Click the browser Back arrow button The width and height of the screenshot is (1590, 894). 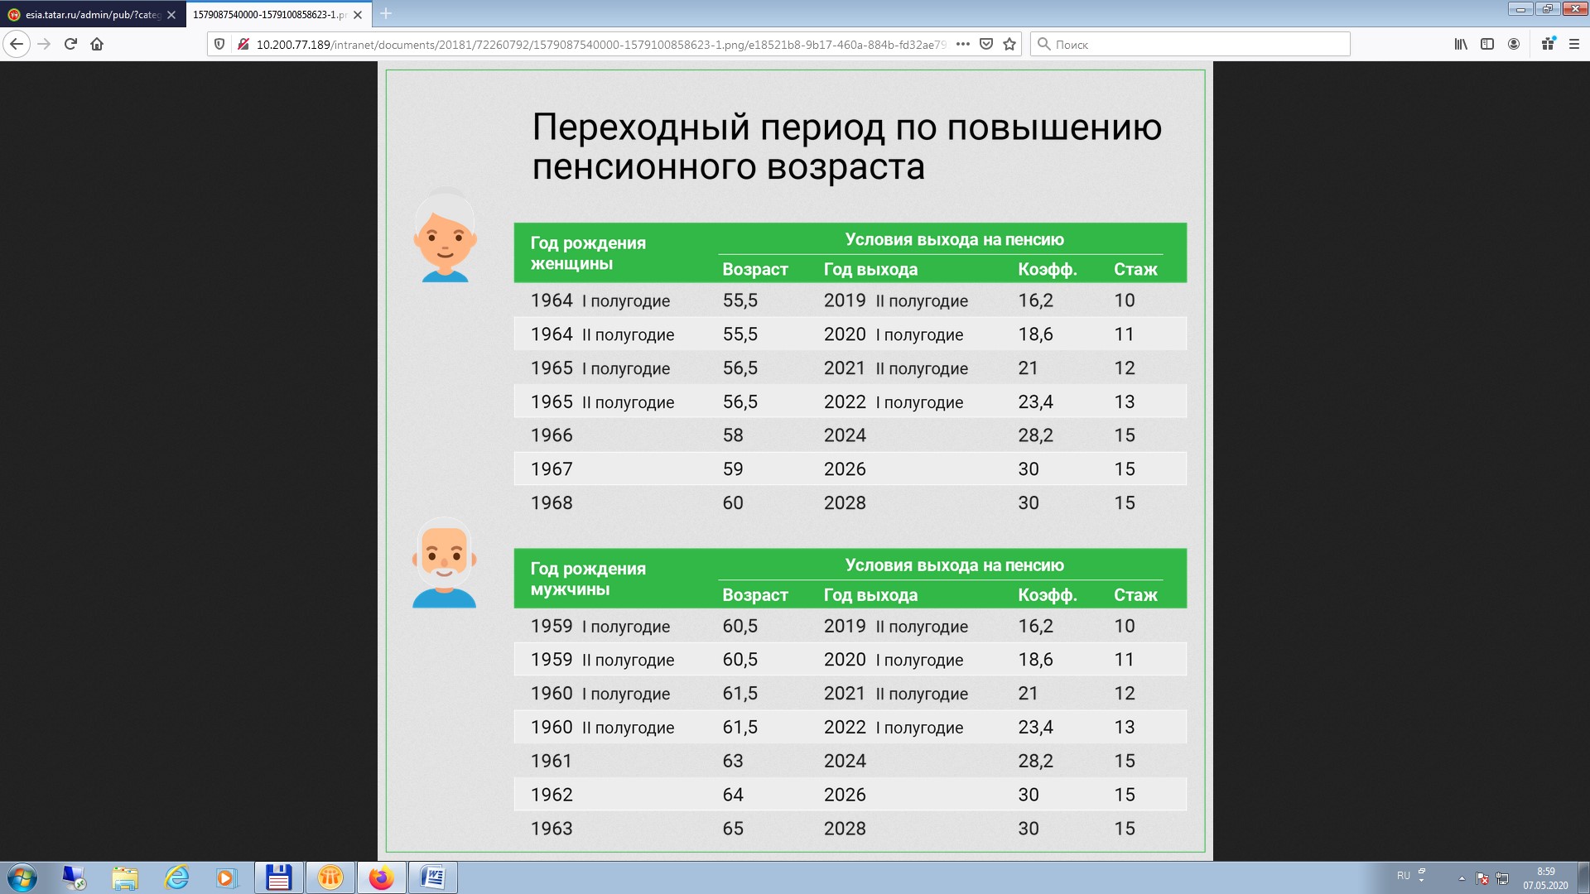point(17,44)
